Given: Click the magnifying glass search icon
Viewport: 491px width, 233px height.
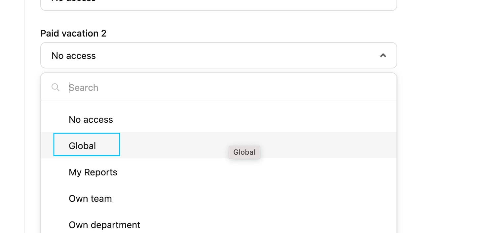Looking at the screenshot, I should coord(56,87).
